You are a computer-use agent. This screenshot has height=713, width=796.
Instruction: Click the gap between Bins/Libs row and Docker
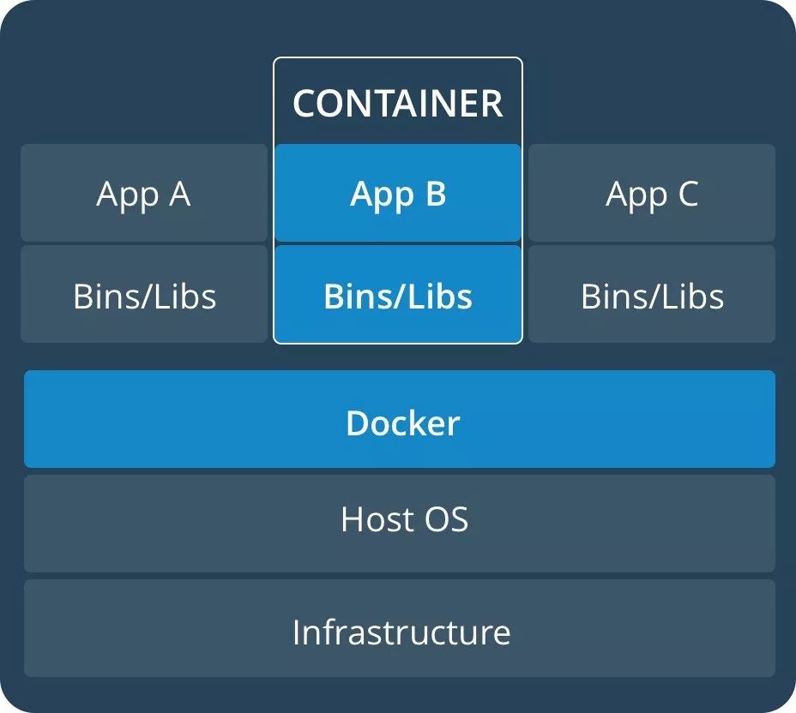coord(400,357)
